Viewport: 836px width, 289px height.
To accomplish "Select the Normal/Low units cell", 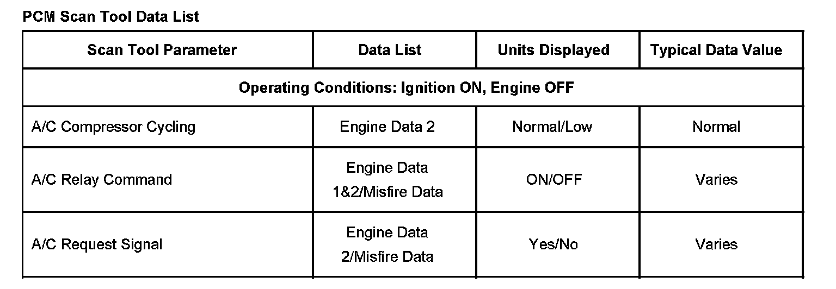I will [552, 127].
